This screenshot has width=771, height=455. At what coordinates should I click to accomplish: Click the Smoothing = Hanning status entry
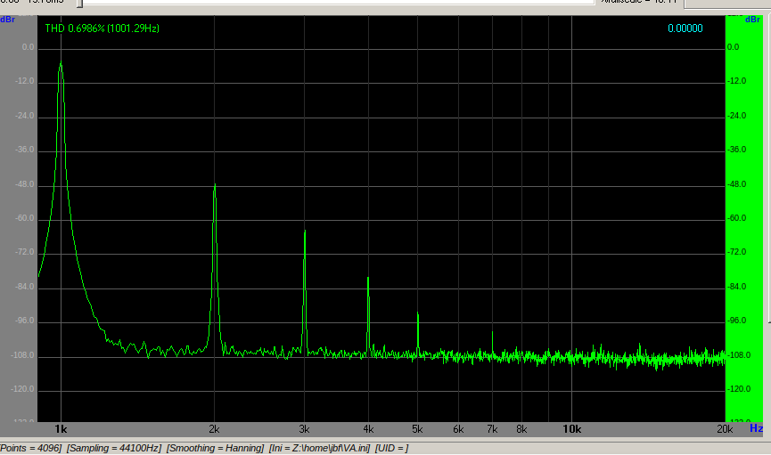pyautogui.click(x=215, y=448)
